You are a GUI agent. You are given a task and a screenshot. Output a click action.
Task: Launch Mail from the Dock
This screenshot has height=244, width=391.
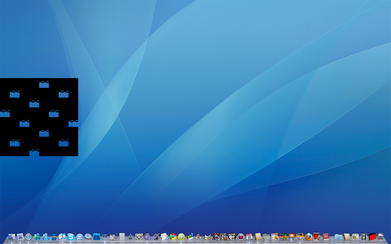(20, 236)
